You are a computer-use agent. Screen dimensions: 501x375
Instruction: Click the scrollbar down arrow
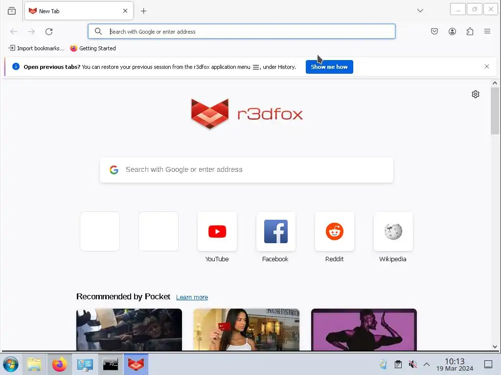click(495, 347)
